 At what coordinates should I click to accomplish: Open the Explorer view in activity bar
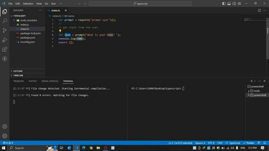pos(5,11)
